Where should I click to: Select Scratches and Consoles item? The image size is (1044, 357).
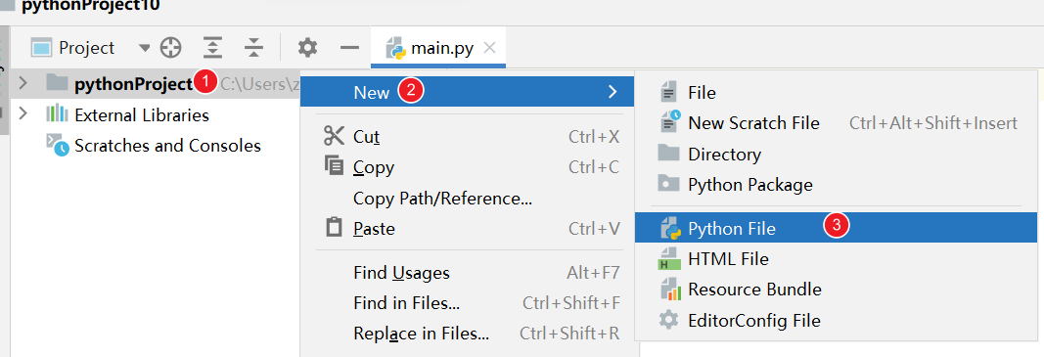167,145
